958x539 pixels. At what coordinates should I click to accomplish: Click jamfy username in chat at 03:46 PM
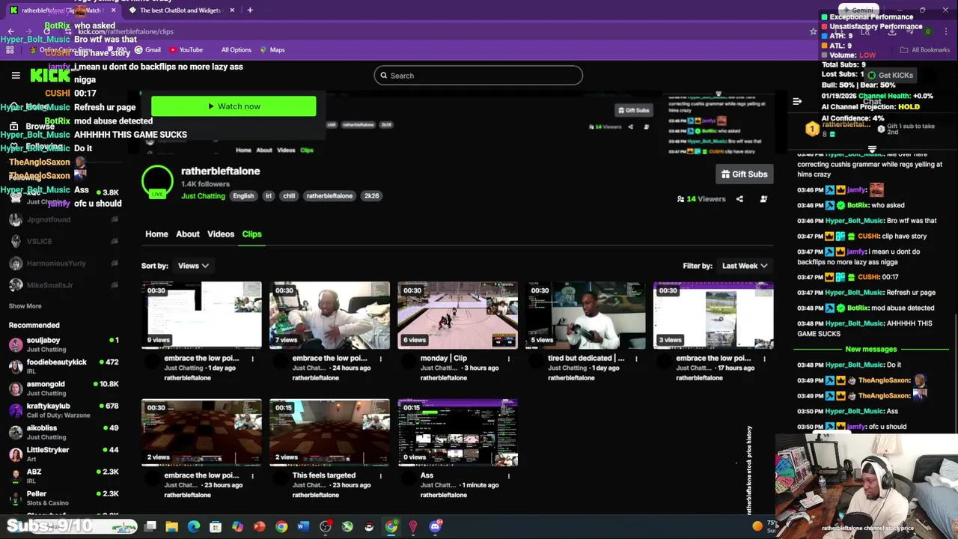[857, 190]
